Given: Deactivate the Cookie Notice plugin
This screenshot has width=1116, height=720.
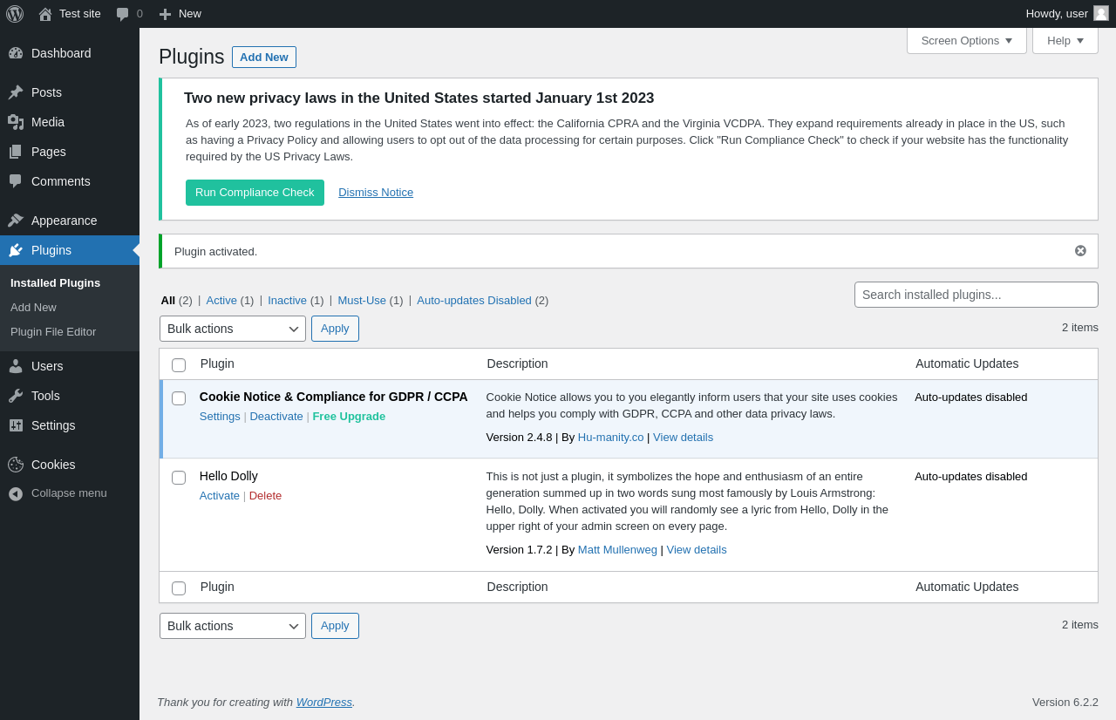Looking at the screenshot, I should (x=276, y=417).
